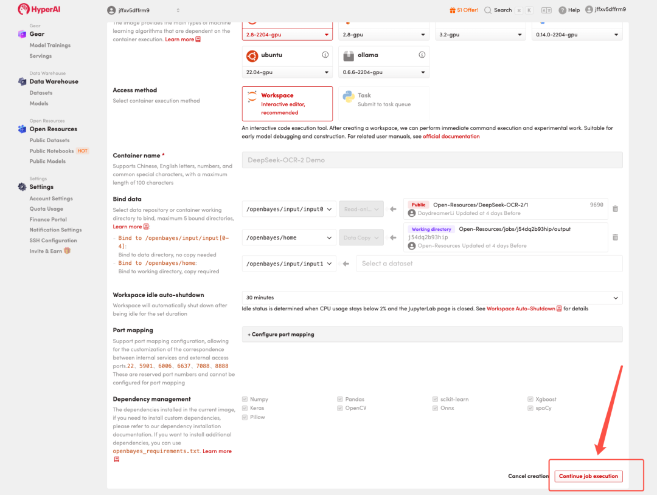Toggle the Pandas dependency checkbox
The width and height of the screenshot is (657, 495).
pos(340,400)
